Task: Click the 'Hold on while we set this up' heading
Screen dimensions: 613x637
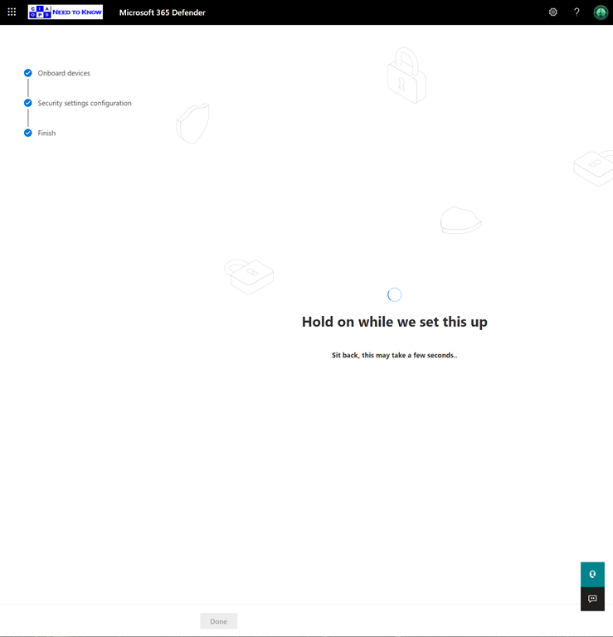Action: [x=394, y=322]
